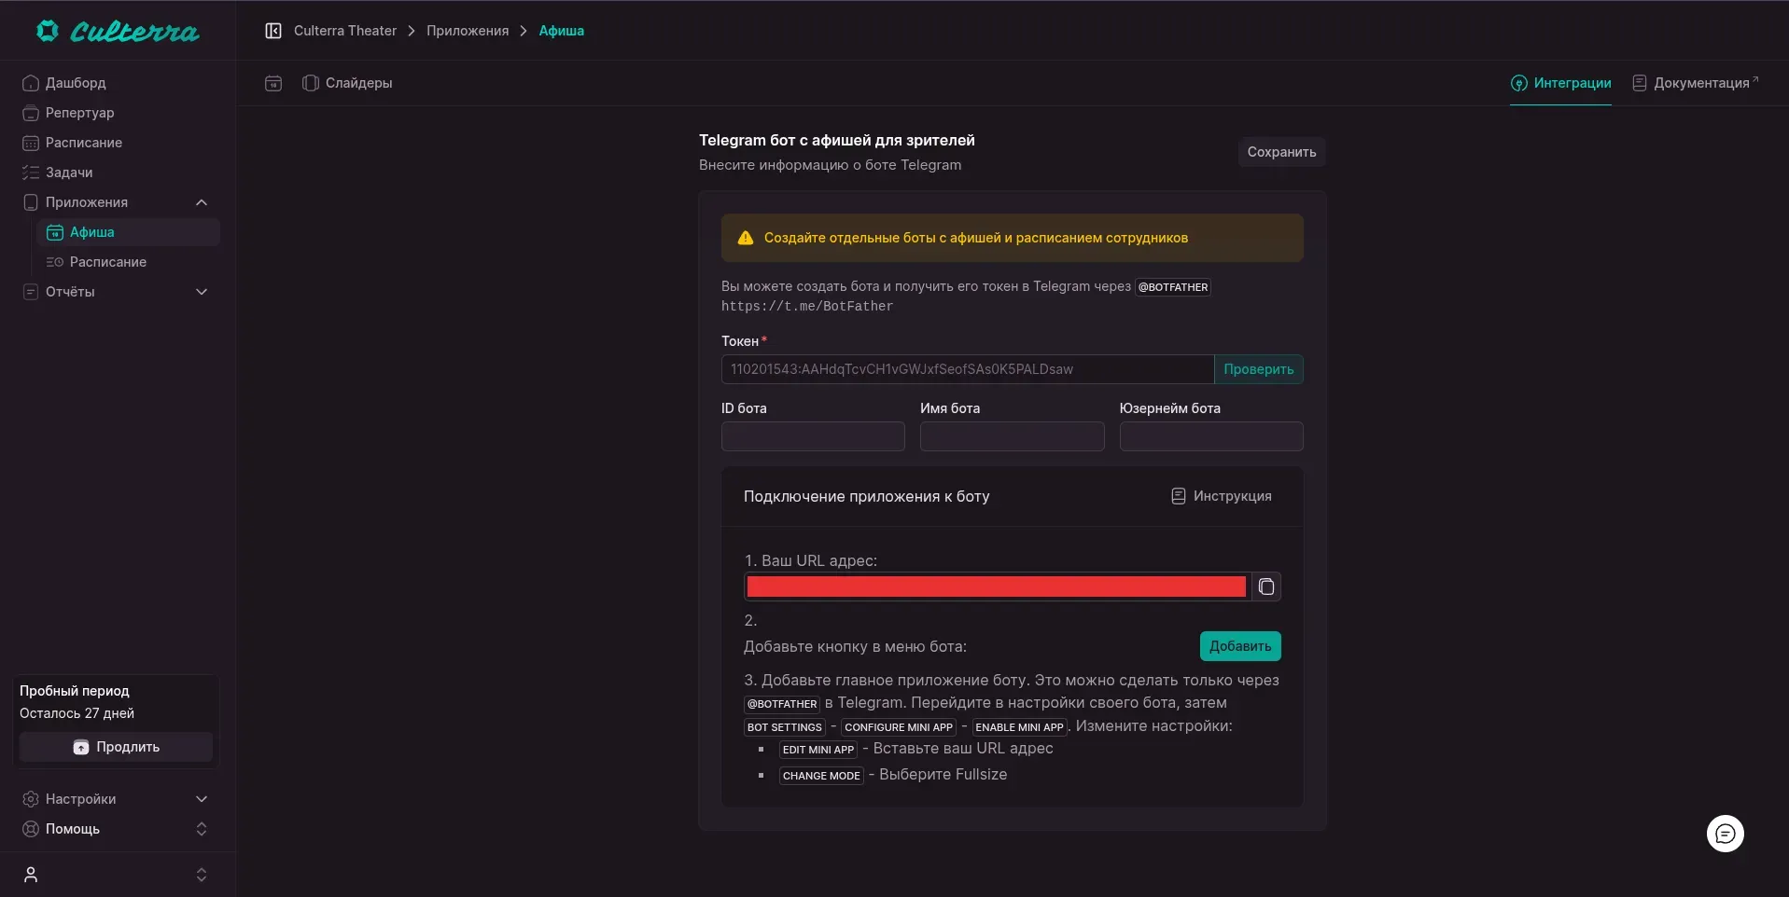1789x897 pixels.
Task: Click the Настройки gear icon
Action: click(x=31, y=799)
